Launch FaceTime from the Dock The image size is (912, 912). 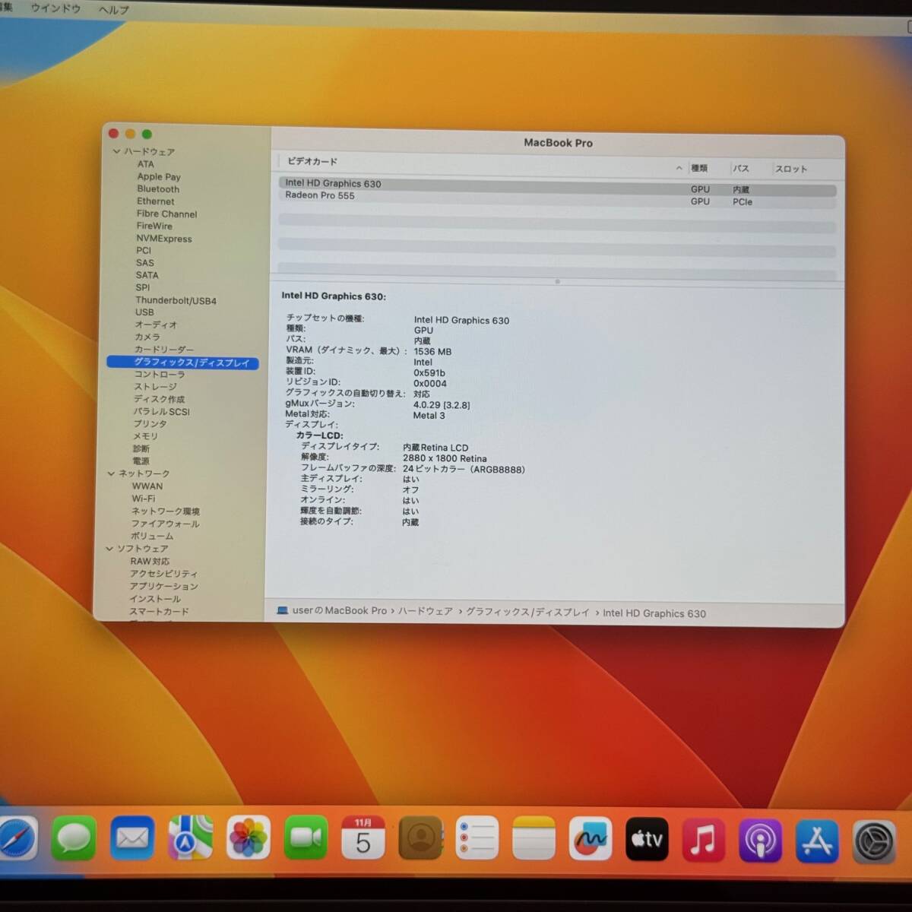(x=306, y=838)
